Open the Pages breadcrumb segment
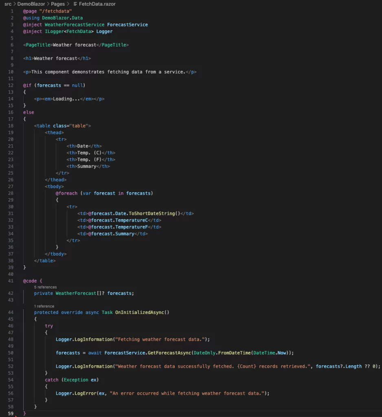This screenshot has width=382, height=417. click(x=58, y=4)
